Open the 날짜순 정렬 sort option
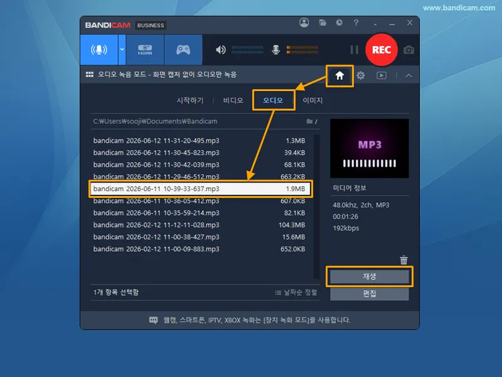Image resolution: width=502 pixels, height=377 pixels. [x=296, y=292]
